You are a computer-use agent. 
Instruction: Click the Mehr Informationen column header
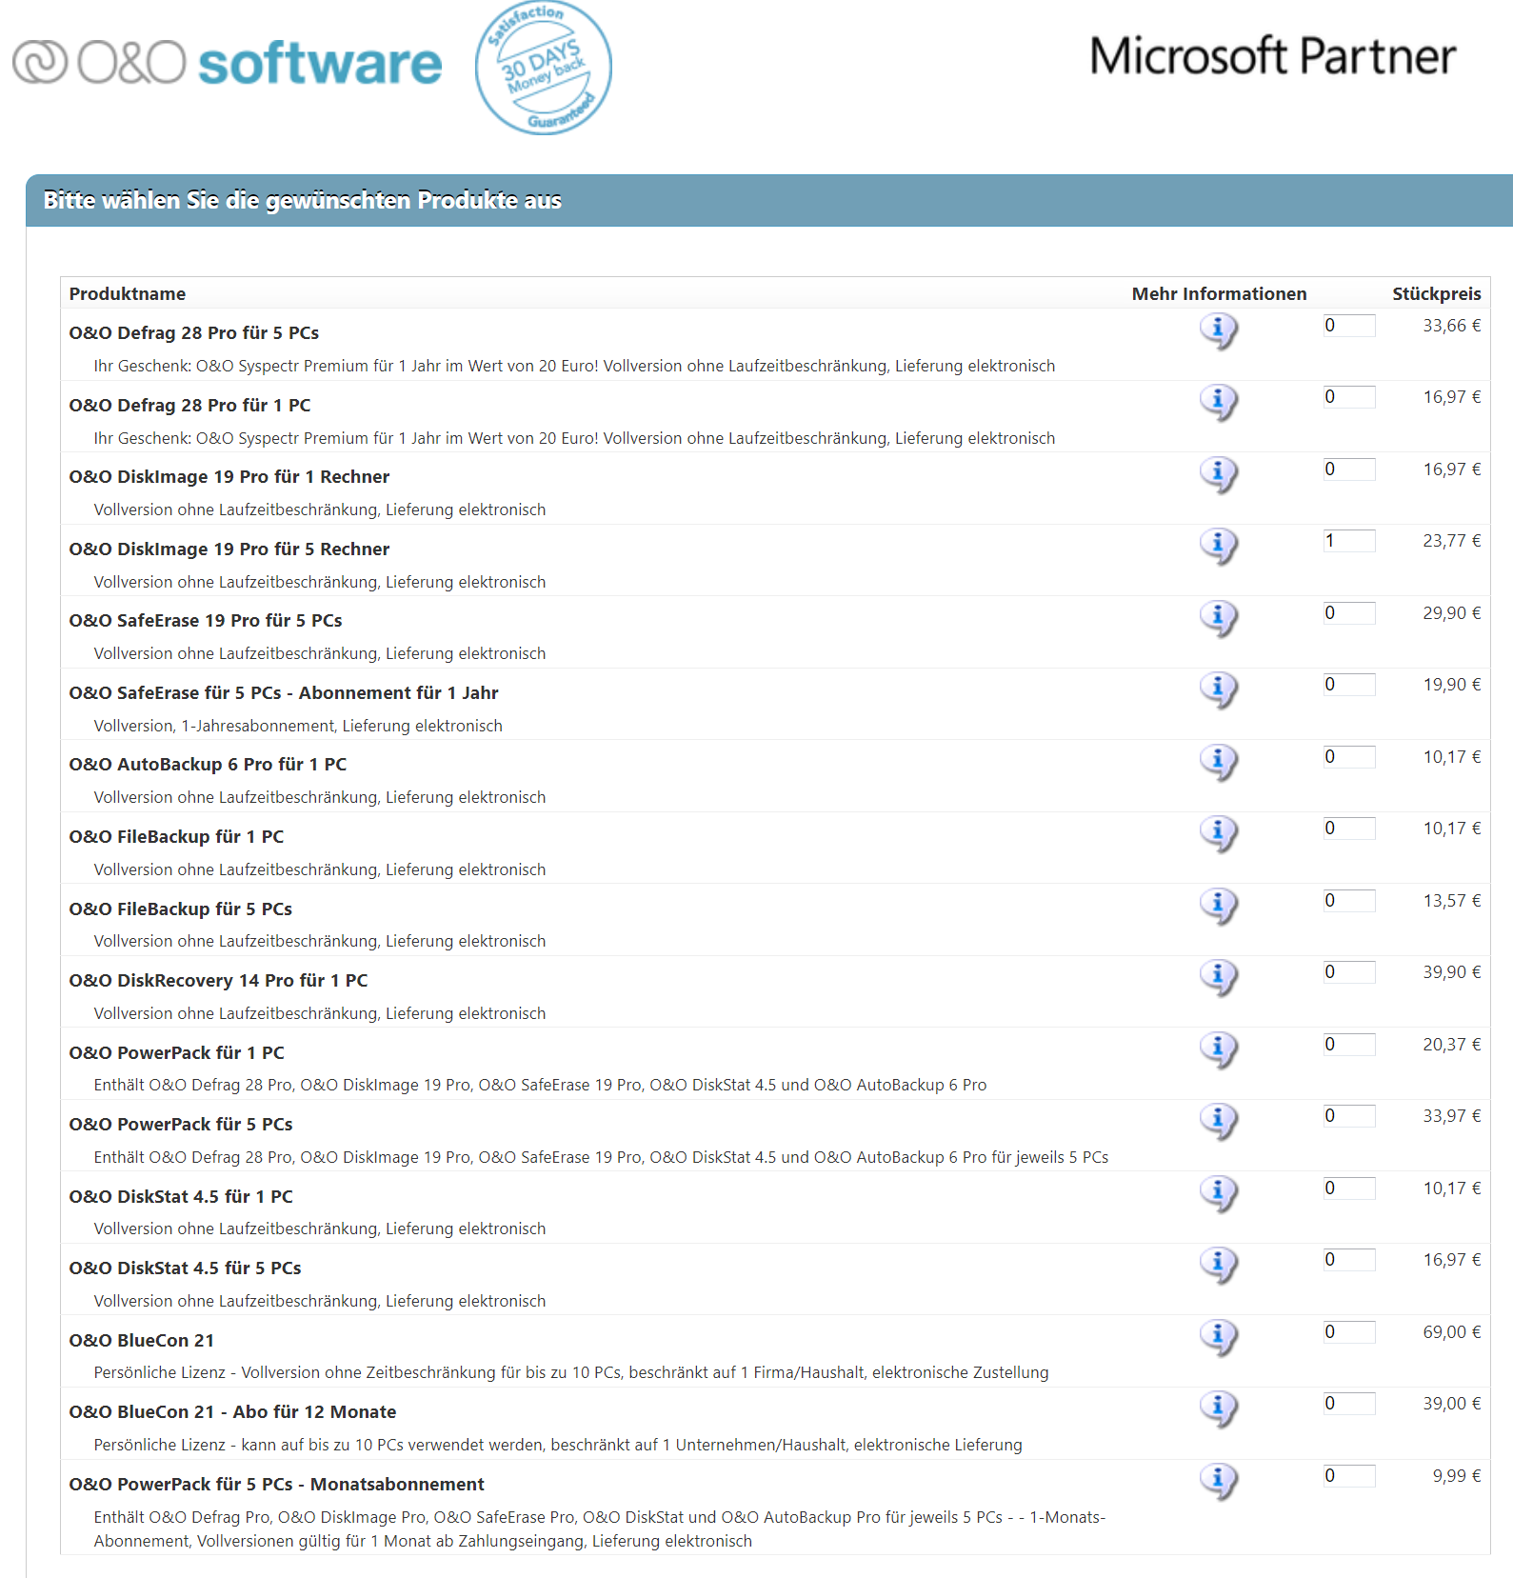tap(1219, 294)
